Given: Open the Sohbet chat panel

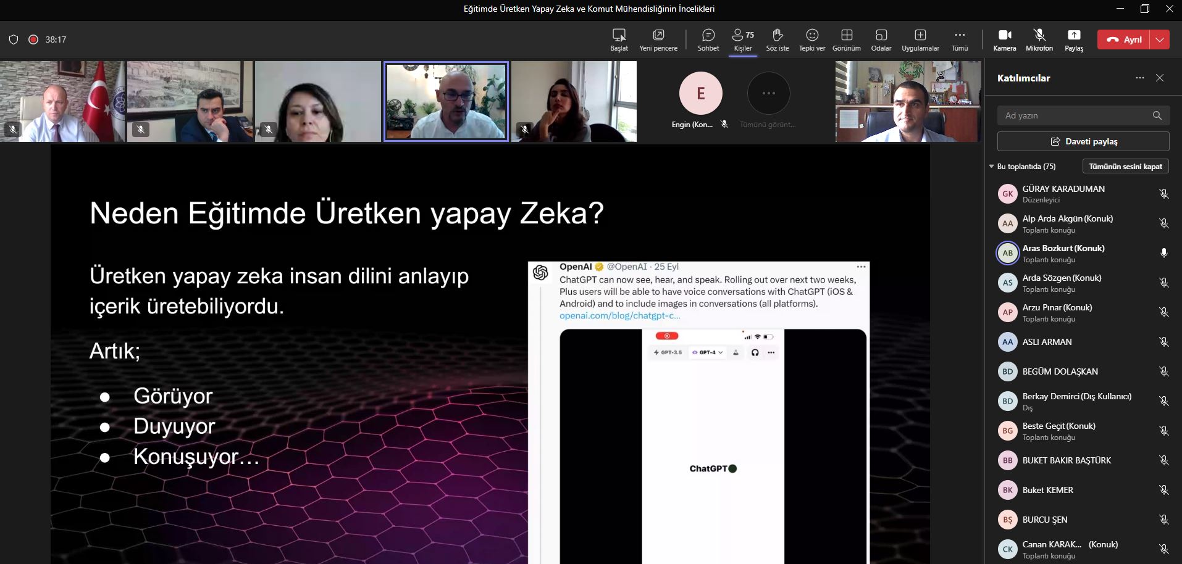Looking at the screenshot, I should [708, 39].
